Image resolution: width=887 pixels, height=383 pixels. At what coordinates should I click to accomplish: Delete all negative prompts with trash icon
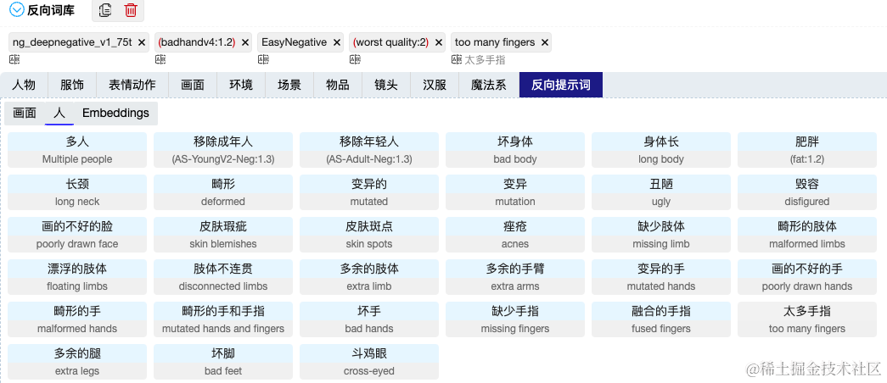131,10
